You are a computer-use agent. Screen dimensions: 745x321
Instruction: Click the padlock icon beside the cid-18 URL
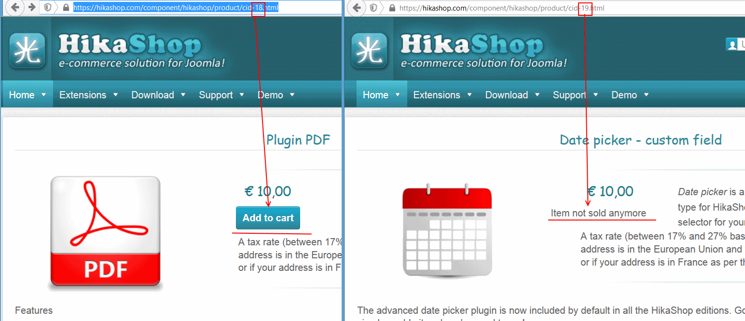(x=66, y=8)
